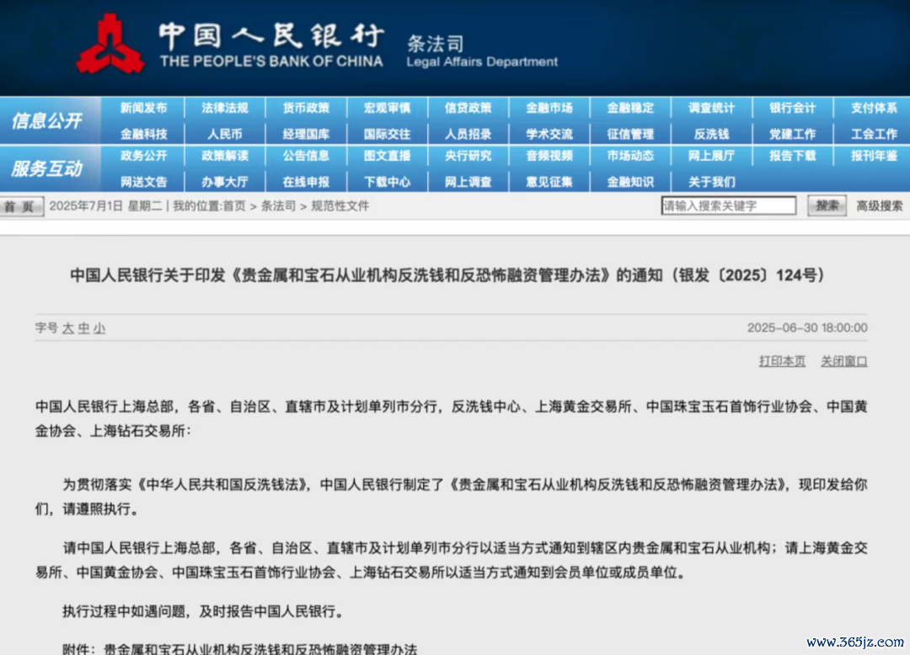Open 银行会计 menu item
910x655 pixels.
pyautogui.click(x=793, y=108)
